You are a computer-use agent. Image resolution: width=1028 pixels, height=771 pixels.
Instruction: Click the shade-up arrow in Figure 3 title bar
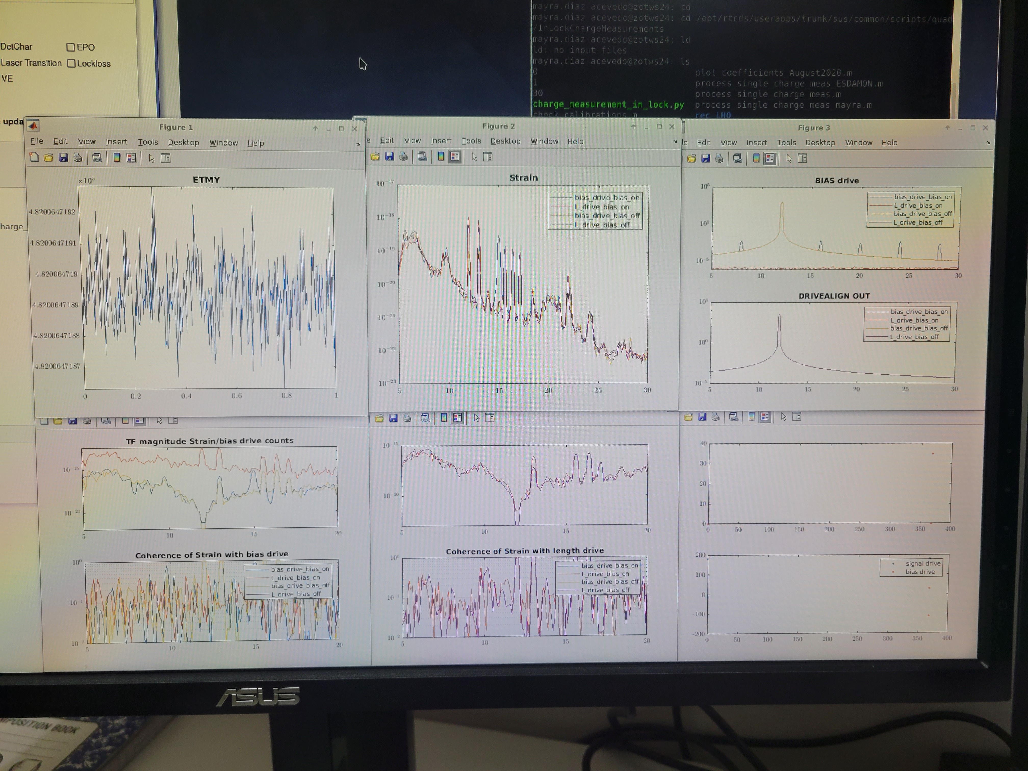pyautogui.click(x=948, y=127)
